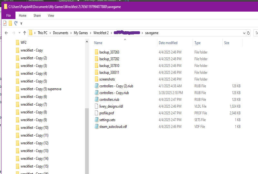Select 'wreckfest - Copy (7)' in navigation pane
Viewport: 258px width, 174px height.
(x=31, y=104)
